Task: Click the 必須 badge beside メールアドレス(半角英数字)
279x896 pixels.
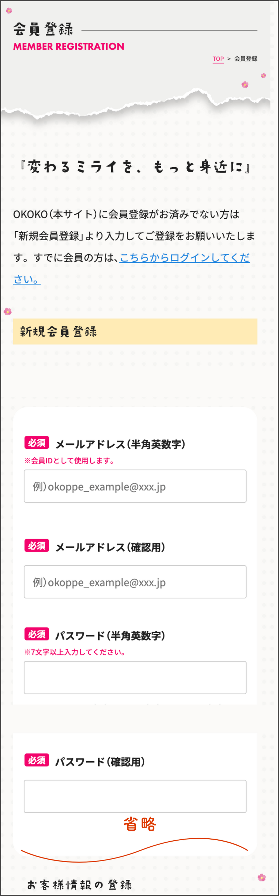Action: tap(36, 442)
